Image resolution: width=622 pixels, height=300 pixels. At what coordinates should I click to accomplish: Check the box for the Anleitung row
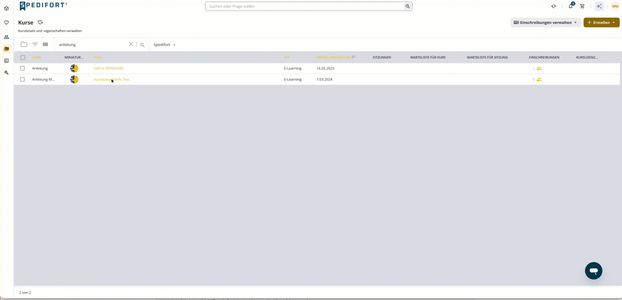23,68
